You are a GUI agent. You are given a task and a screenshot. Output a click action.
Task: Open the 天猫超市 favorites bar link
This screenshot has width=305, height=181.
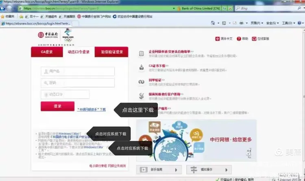(x=49, y=17)
